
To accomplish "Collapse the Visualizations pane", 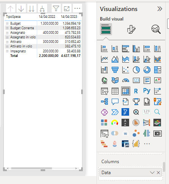I will tap(160, 9).
